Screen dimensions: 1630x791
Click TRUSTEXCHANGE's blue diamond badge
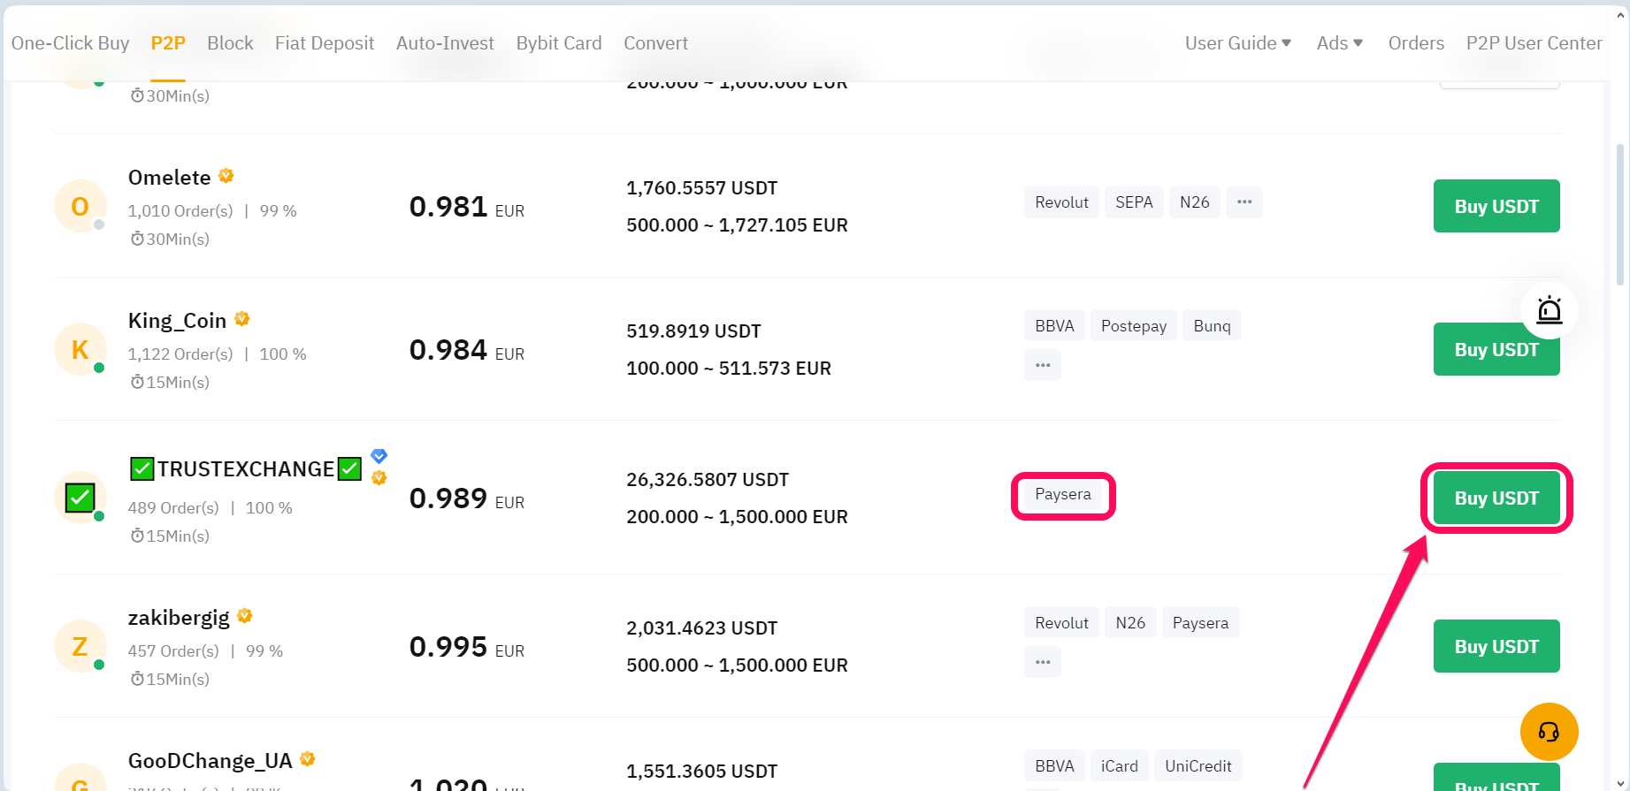click(x=379, y=456)
